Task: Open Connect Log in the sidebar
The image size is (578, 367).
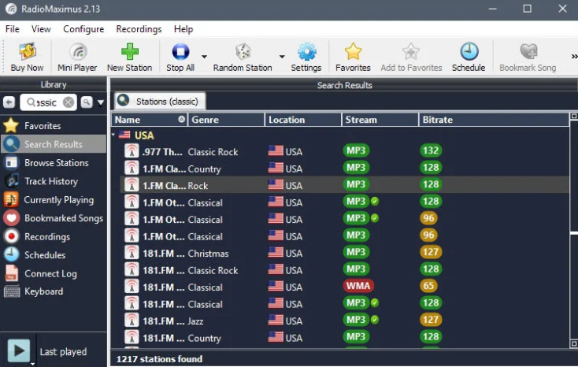Action: [x=53, y=273]
